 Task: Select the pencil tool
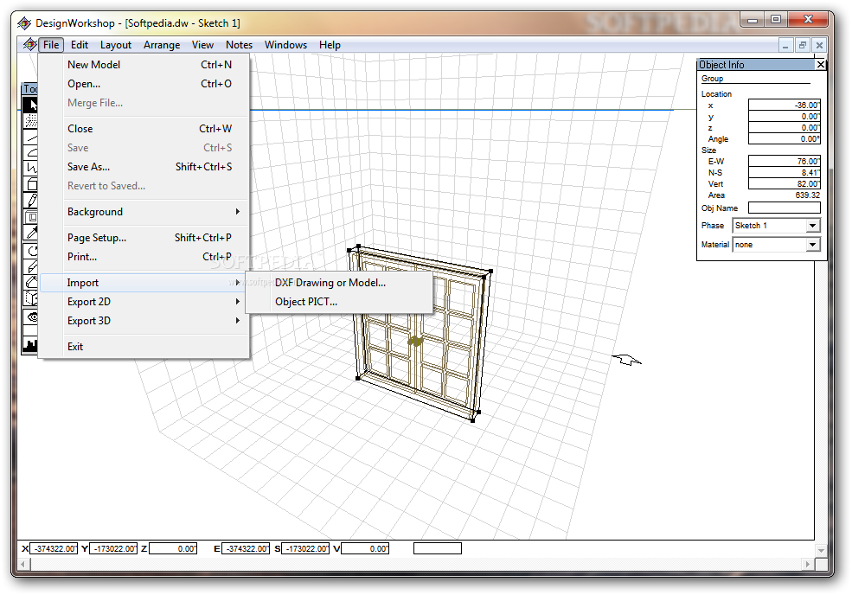(x=31, y=201)
